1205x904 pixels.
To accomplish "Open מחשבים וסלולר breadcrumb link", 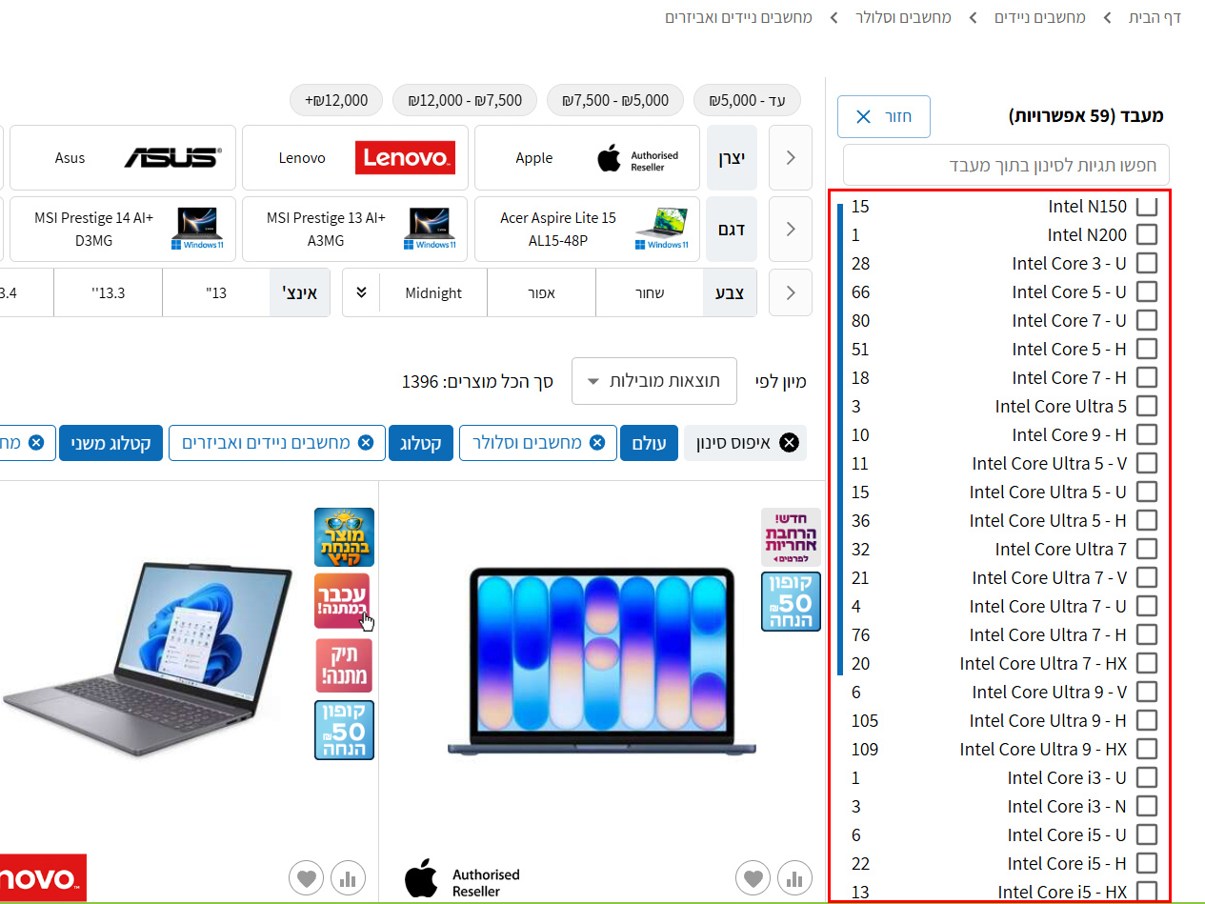I will (903, 17).
